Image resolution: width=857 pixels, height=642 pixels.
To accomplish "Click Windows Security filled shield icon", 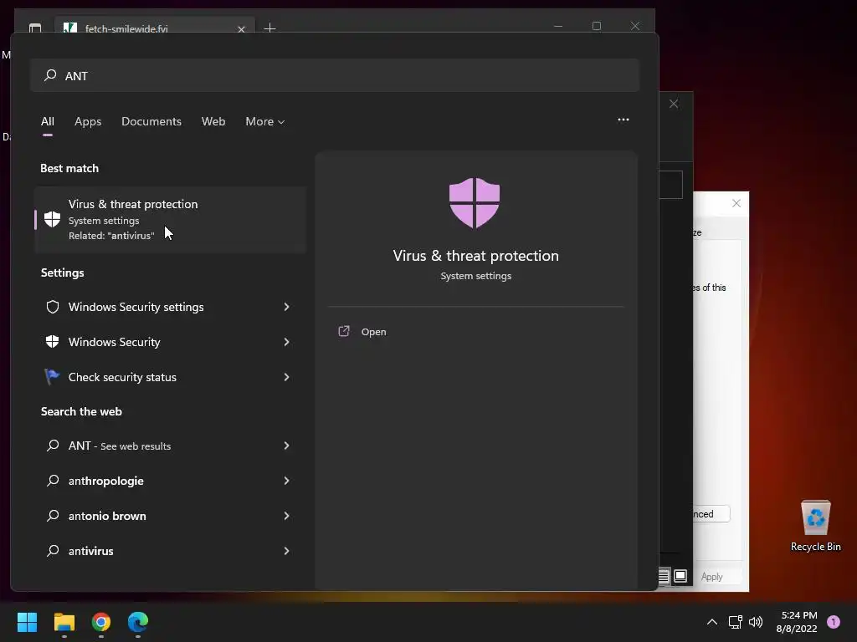I will tap(53, 342).
